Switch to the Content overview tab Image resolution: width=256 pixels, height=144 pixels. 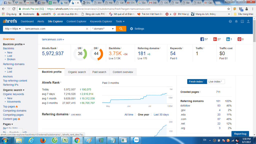pyautogui.click(x=123, y=72)
